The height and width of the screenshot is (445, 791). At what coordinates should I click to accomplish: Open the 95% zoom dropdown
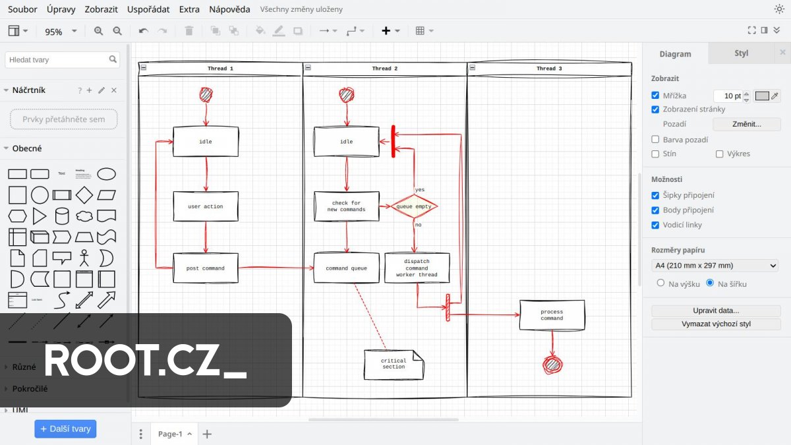pyautogui.click(x=59, y=30)
